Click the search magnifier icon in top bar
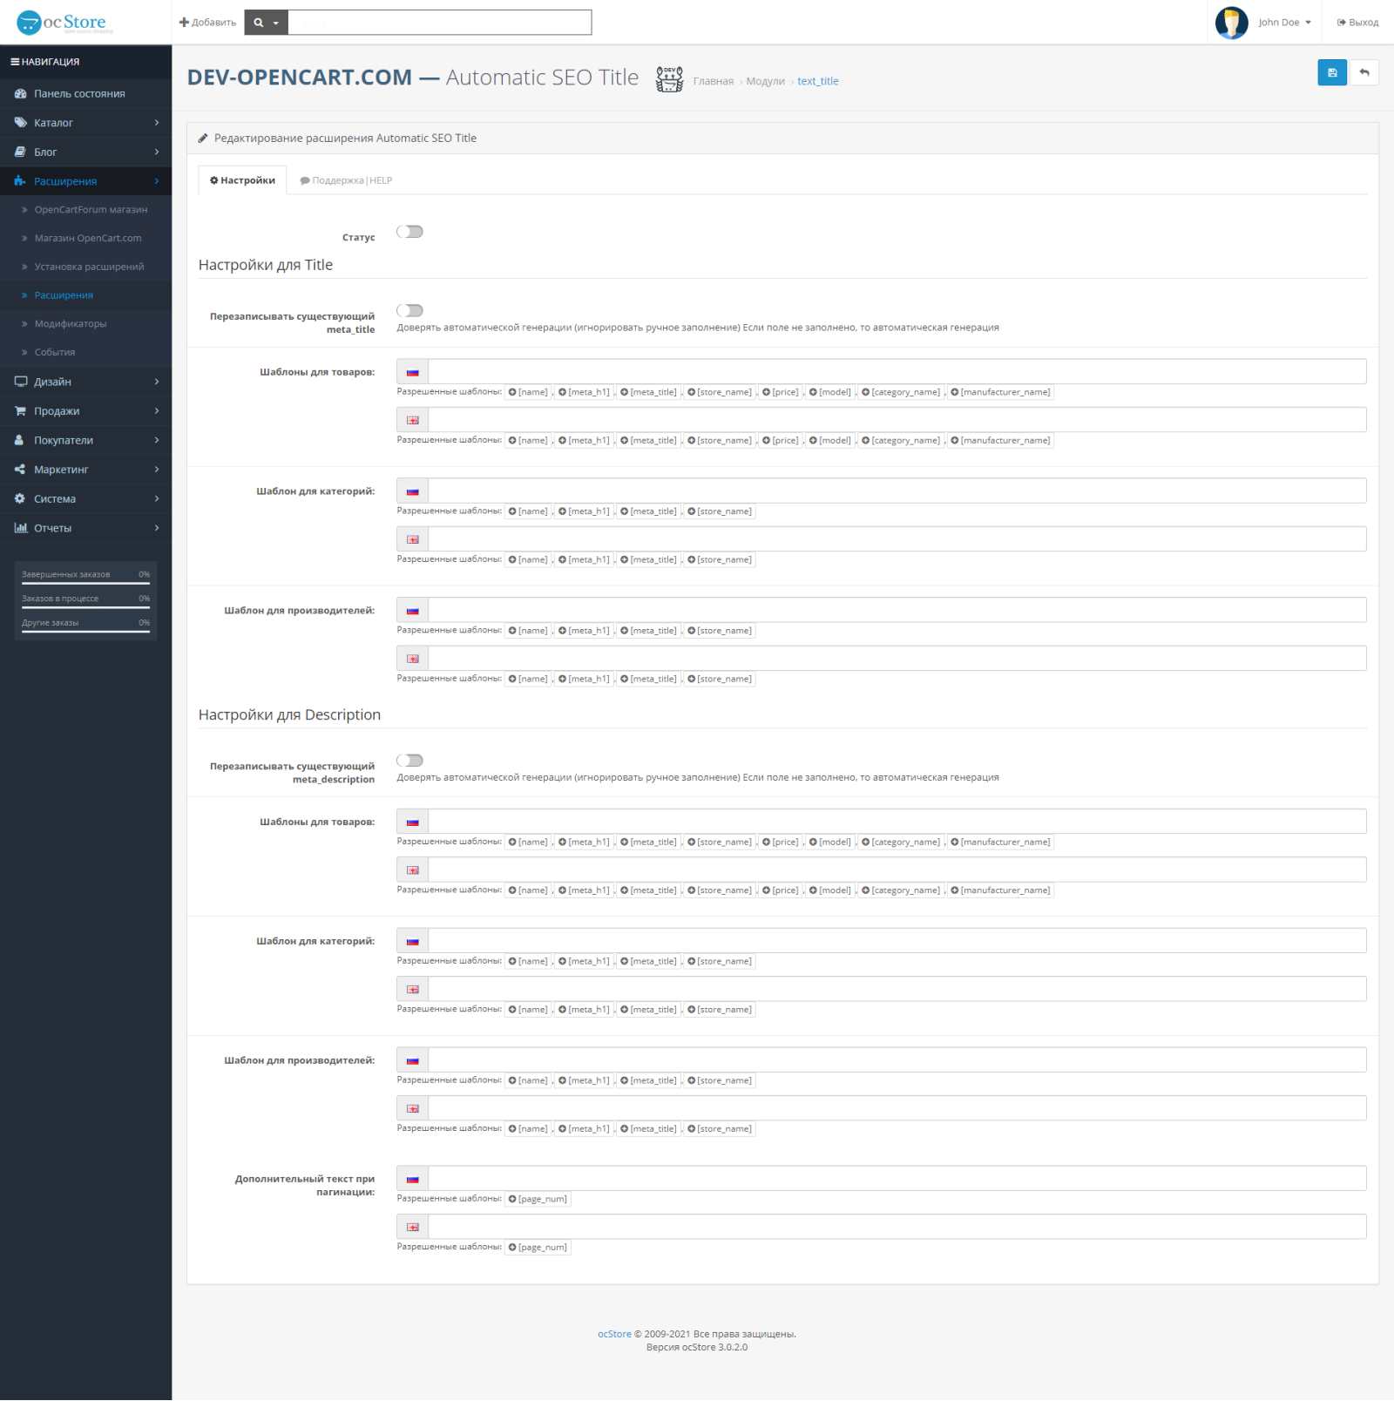This screenshot has height=1401, width=1394. pos(259,23)
